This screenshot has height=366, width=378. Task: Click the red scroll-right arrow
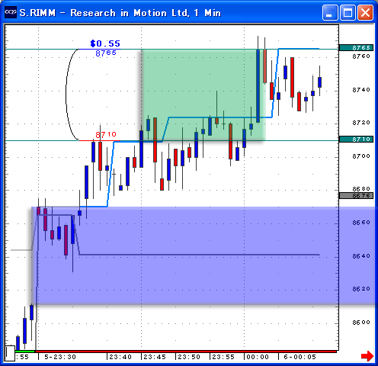click(367, 356)
